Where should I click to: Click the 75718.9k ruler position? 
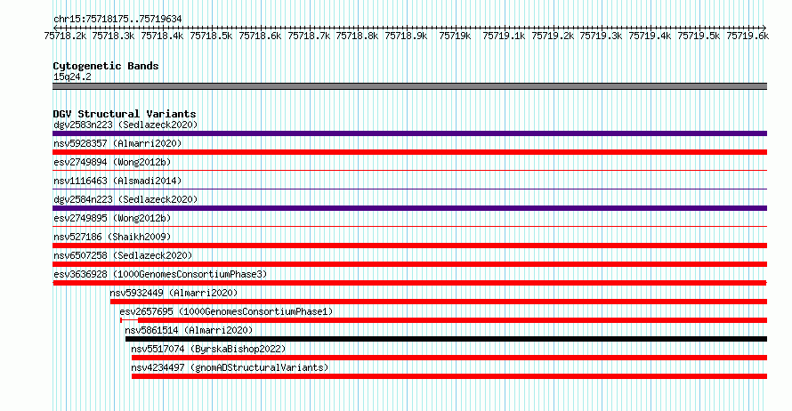click(x=406, y=36)
